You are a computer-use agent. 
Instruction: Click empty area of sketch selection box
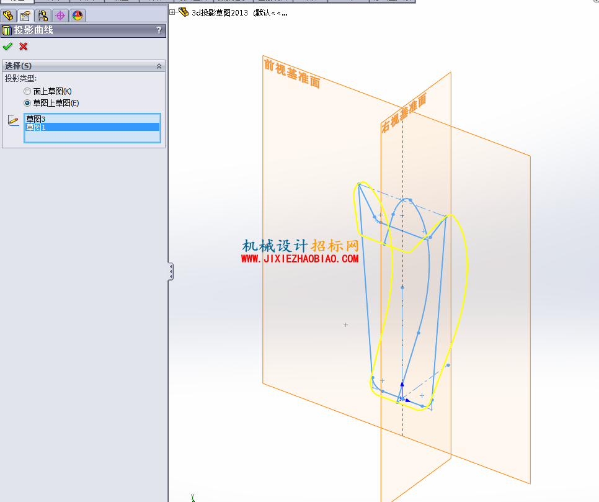point(92,137)
